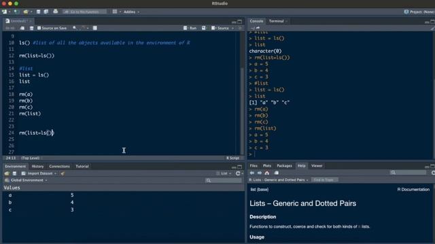
Task: Switch to the Viewer tab
Action: [x=317, y=165]
